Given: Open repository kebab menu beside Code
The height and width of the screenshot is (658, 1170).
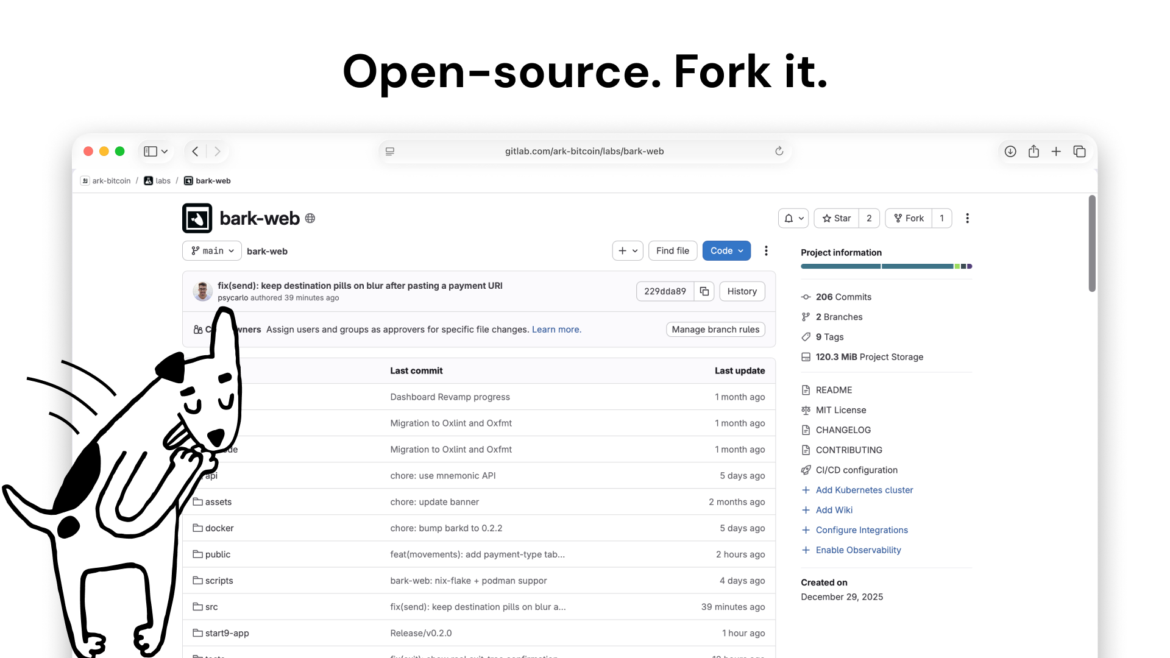Looking at the screenshot, I should (x=766, y=251).
